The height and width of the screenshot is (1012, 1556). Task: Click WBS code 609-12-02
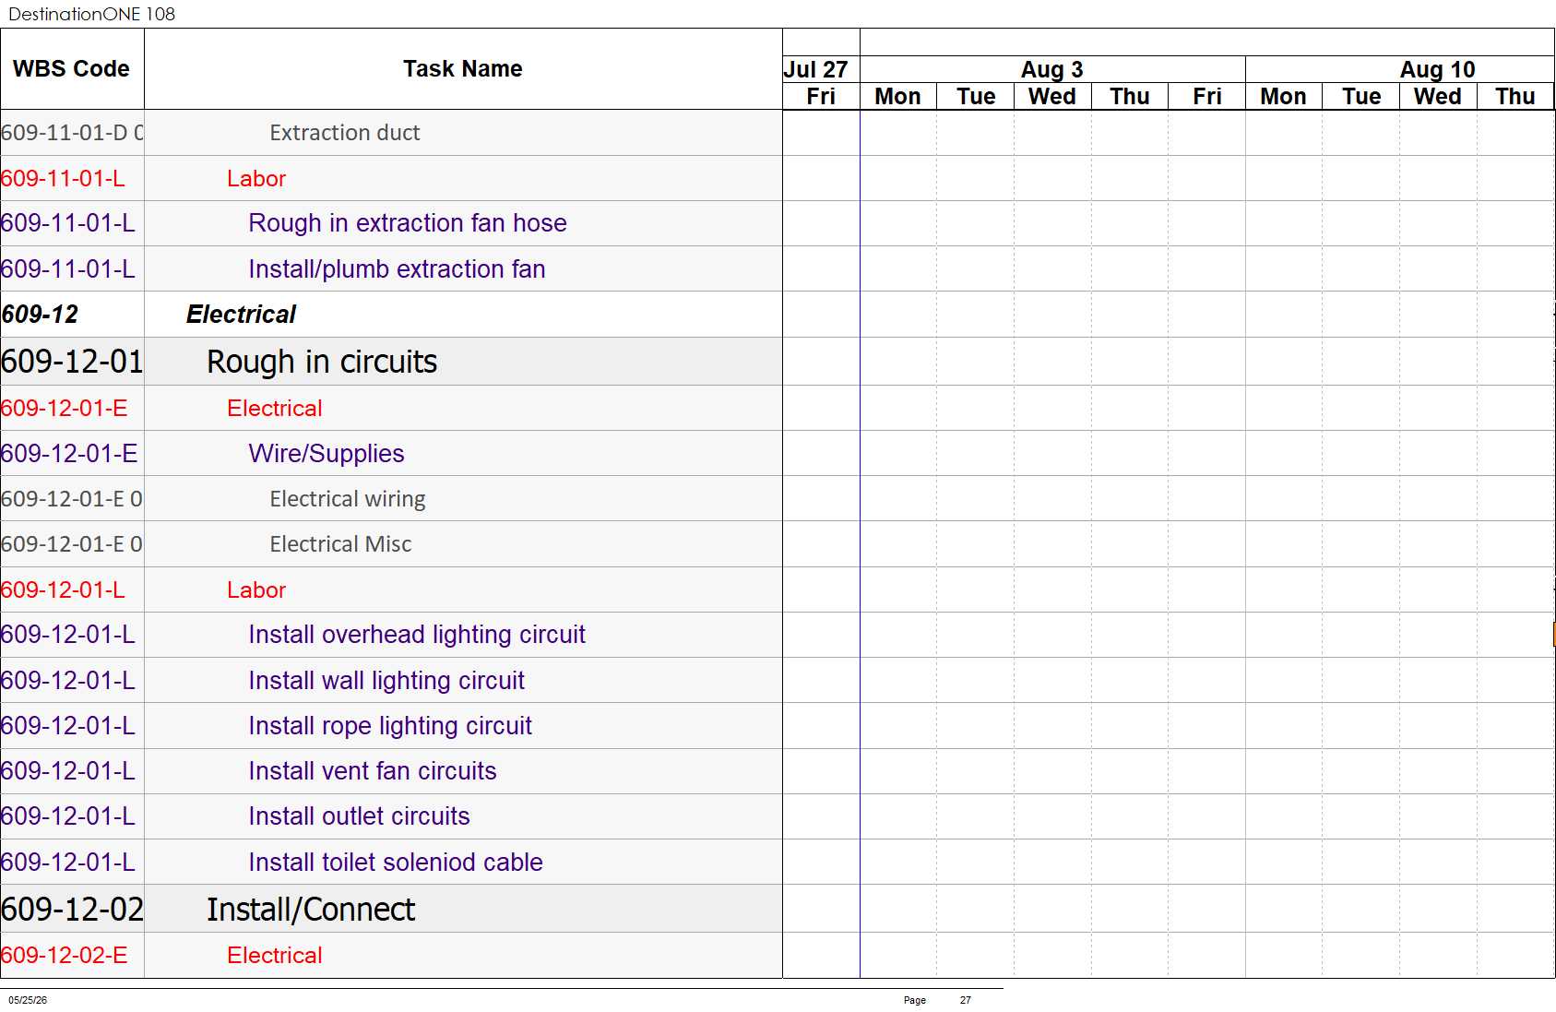tap(72, 910)
